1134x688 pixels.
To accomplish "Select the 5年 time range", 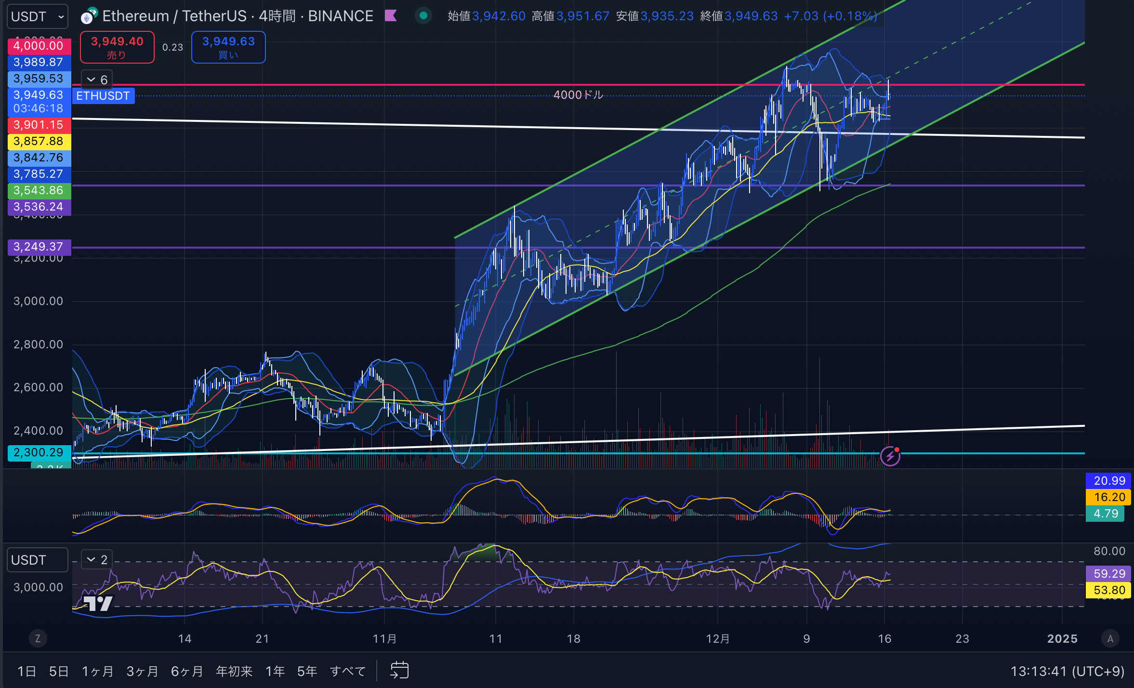I will pos(307,671).
